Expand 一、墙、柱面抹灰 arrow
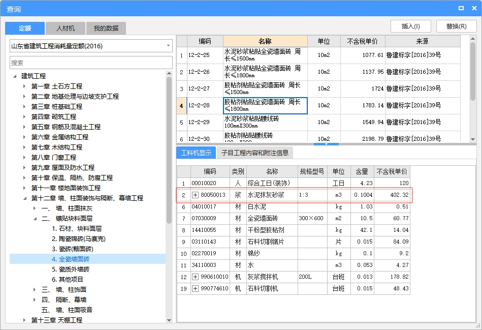Image resolution: width=482 pixels, height=330 pixels. pyautogui.click(x=35, y=208)
